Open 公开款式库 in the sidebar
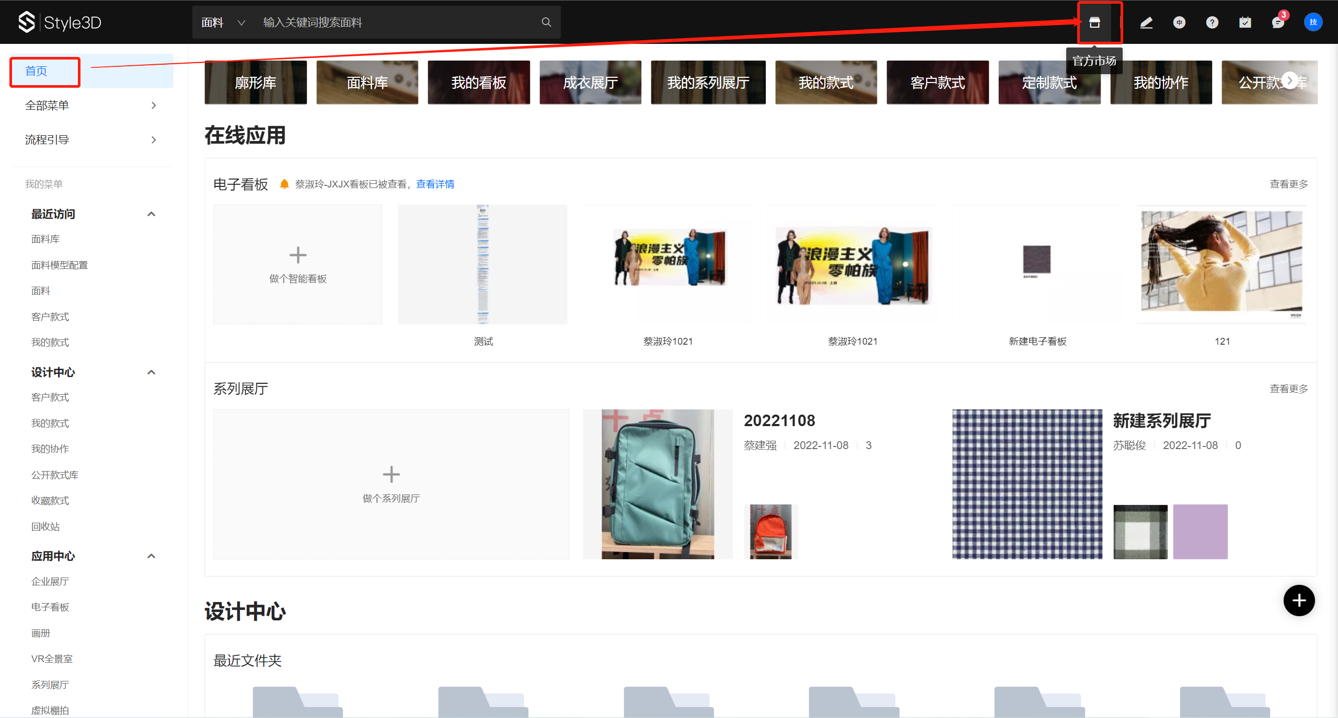The height and width of the screenshot is (718, 1338). tap(55, 475)
